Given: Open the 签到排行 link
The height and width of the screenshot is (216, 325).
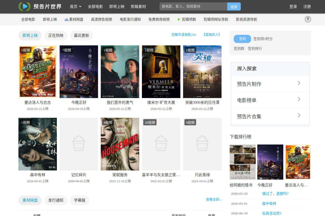Looking at the screenshot, I should point(255,48).
